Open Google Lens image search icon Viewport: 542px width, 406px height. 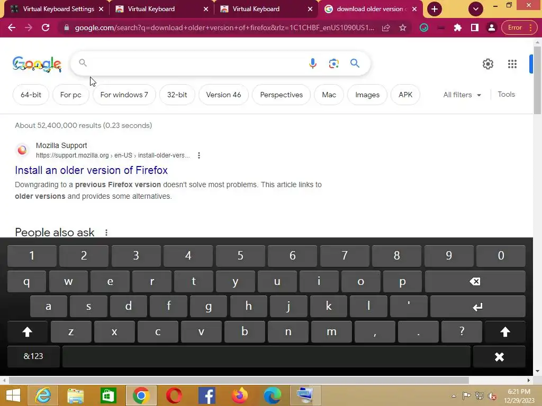pos(333,63)
